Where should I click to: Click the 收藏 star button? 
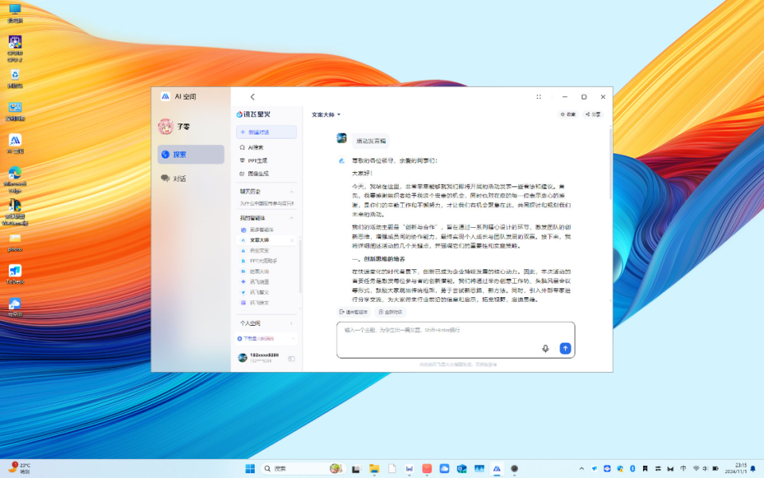pyautogui.click(x=568, y=114)
